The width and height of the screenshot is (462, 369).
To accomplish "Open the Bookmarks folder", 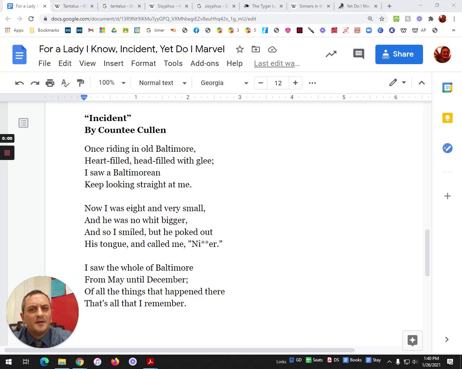I will [x=44, y=30].
